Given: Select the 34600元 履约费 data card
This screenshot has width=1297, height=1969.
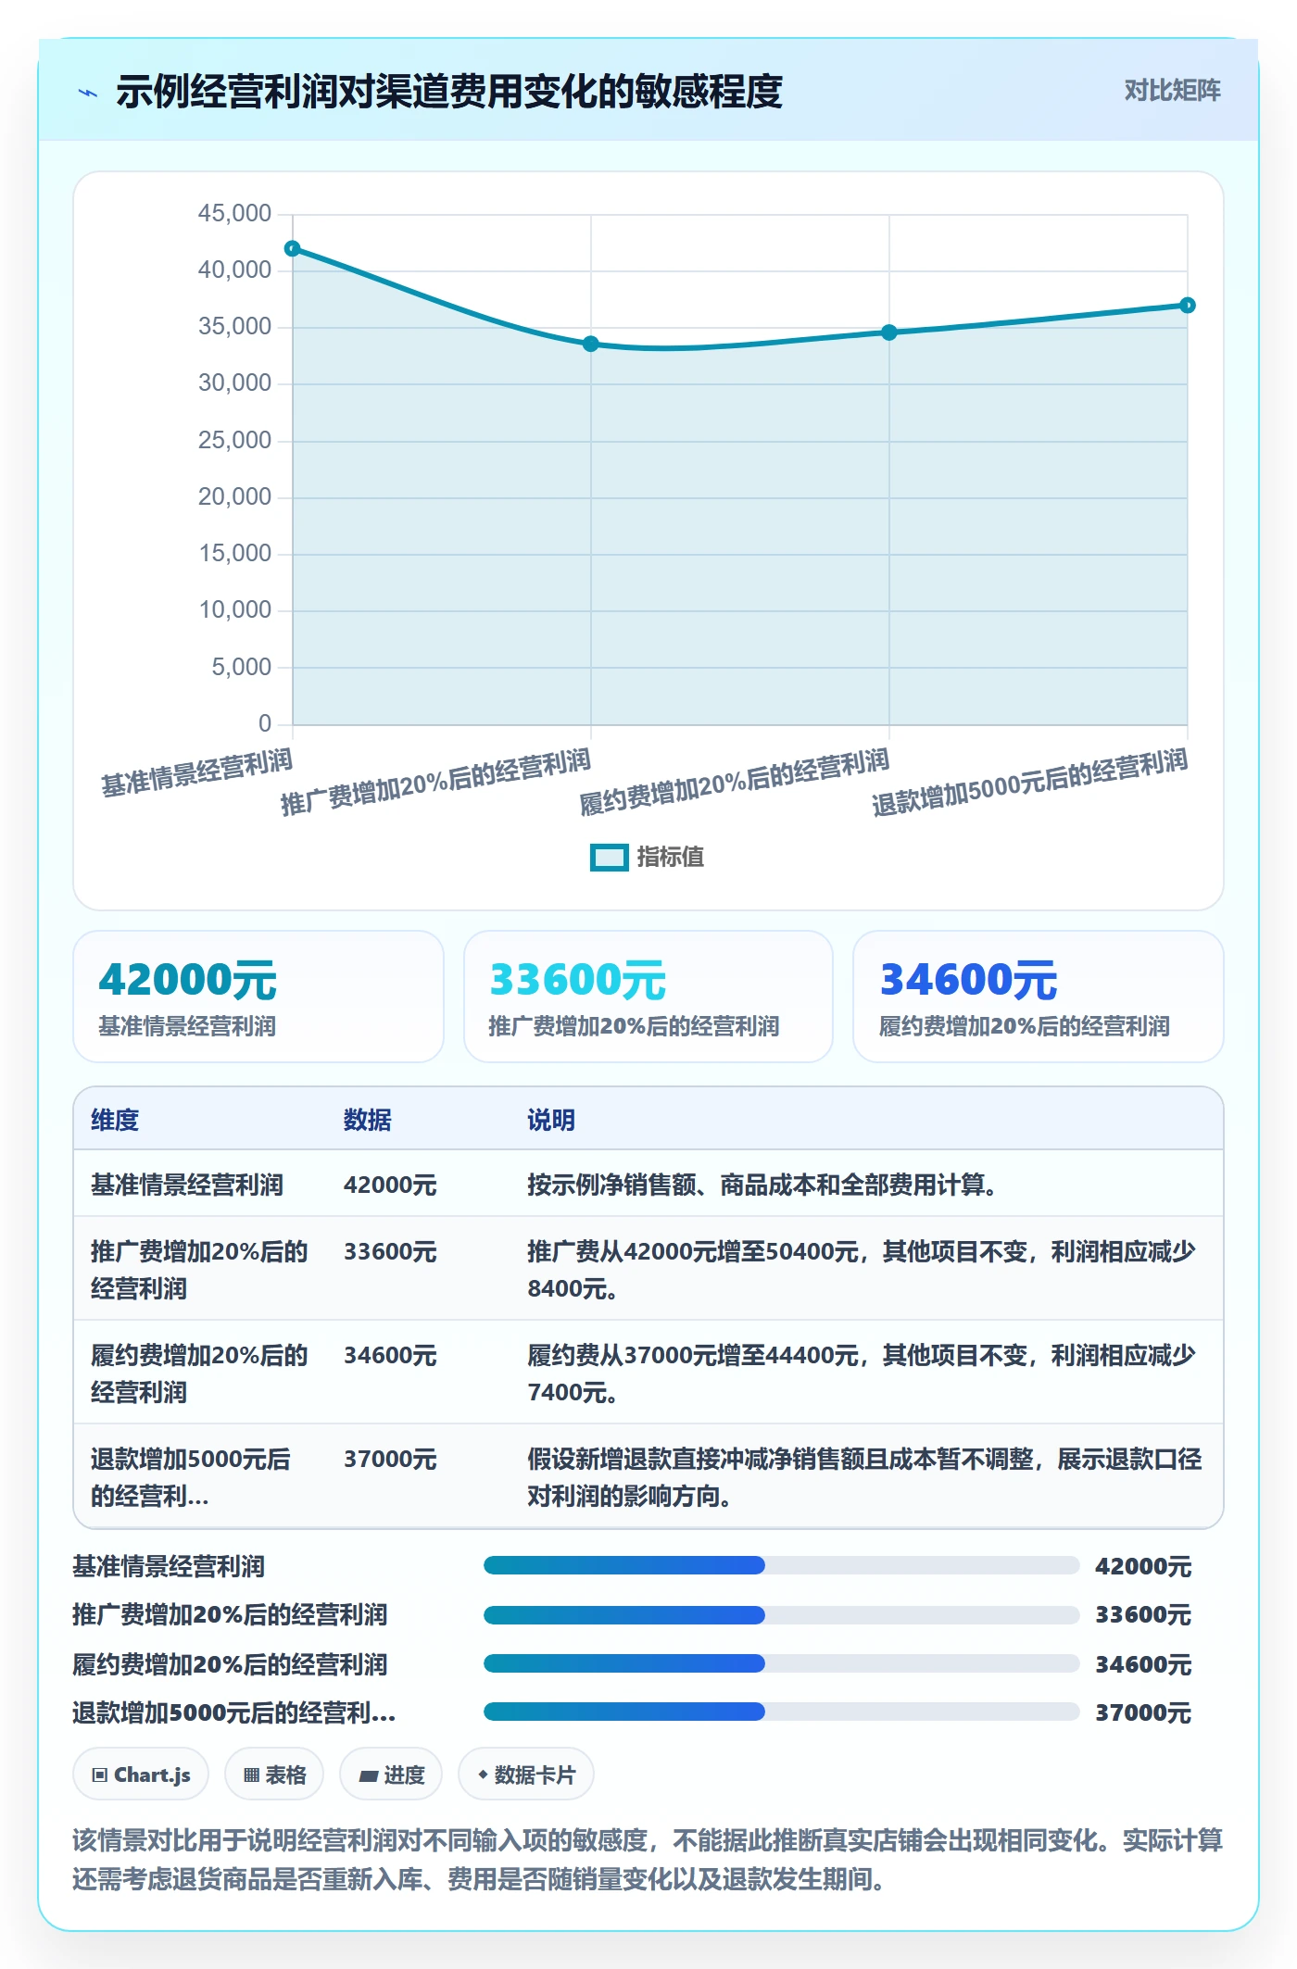Looking at the screenshot, I should (x=1039, y=996).
